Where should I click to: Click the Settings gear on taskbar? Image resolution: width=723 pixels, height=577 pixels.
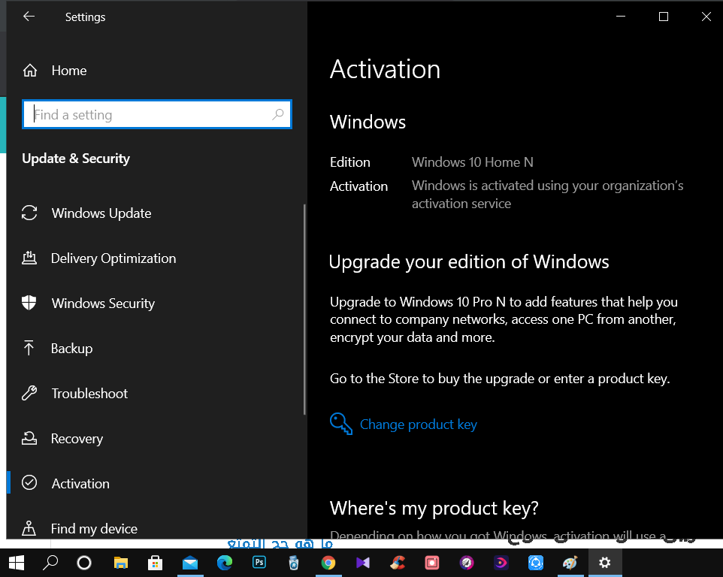click(604, 563)
